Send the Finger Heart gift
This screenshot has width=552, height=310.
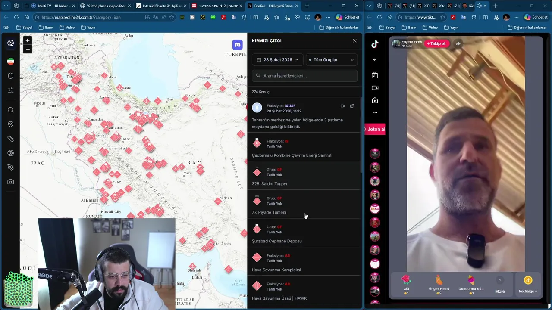coord(439,284)
